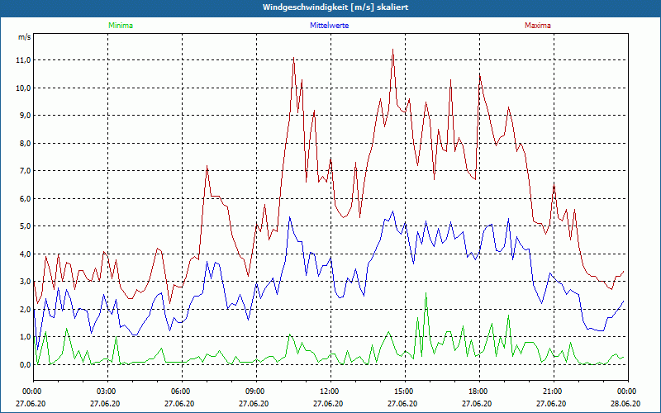661x413 pixels.
Task: Click the "27.06.20" date under 12:00
Action: [x=328, y=403]
